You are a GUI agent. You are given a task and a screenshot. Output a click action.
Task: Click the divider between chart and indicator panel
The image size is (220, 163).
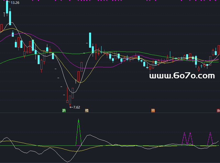(110, 113)
